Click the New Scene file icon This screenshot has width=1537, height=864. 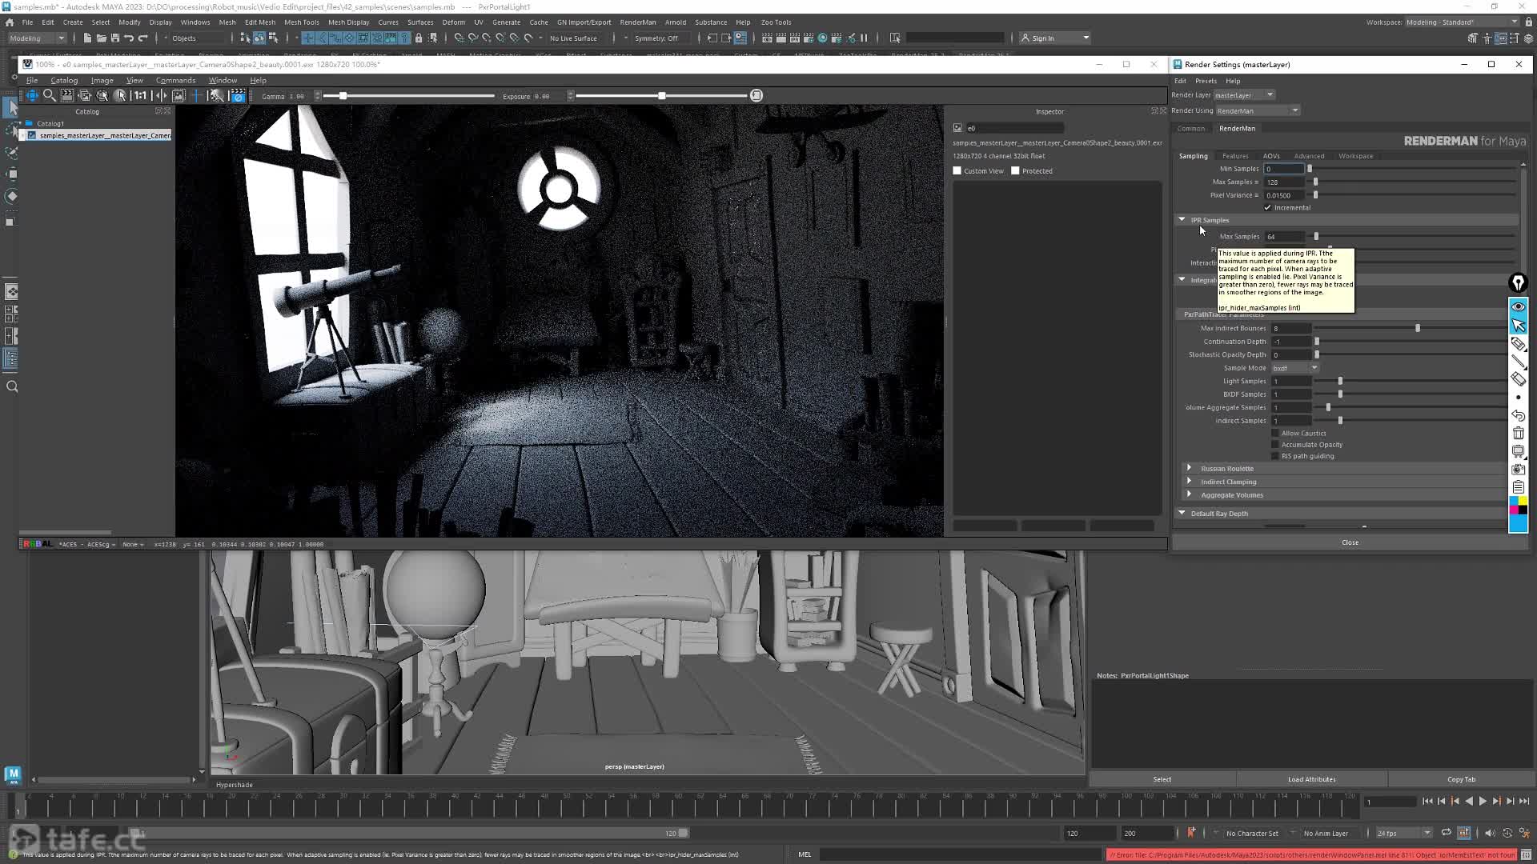pyautogui.click(x=87, y=38)
